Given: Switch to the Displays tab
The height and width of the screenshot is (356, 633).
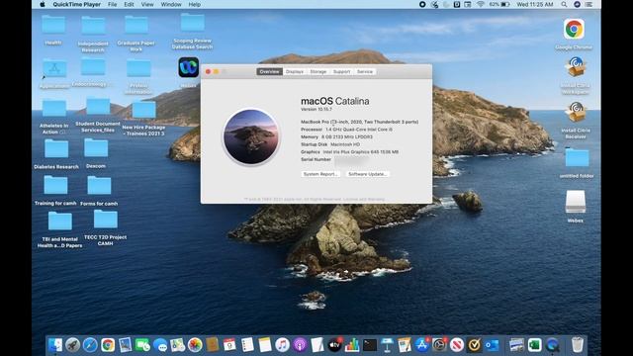Looking at the screenshot, I should (x=295, y=71).
